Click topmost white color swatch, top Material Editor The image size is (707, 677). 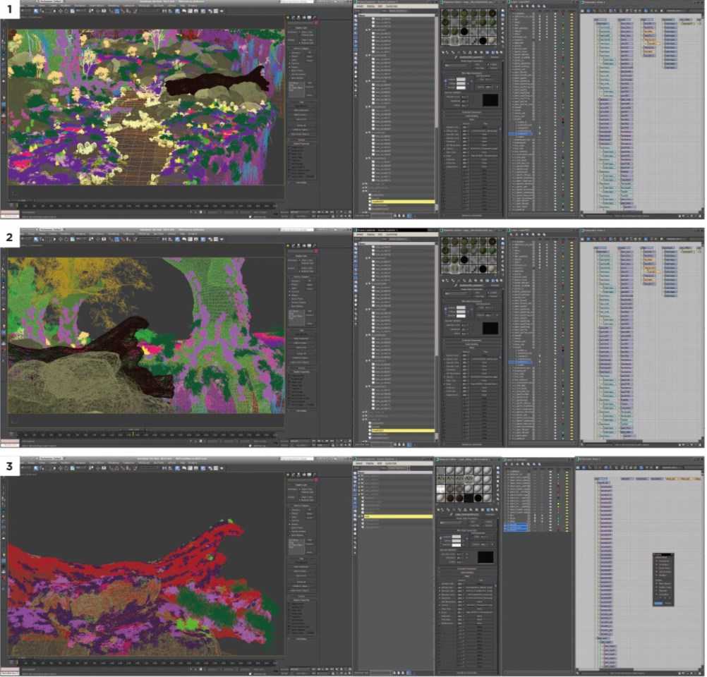pos(461,79)
